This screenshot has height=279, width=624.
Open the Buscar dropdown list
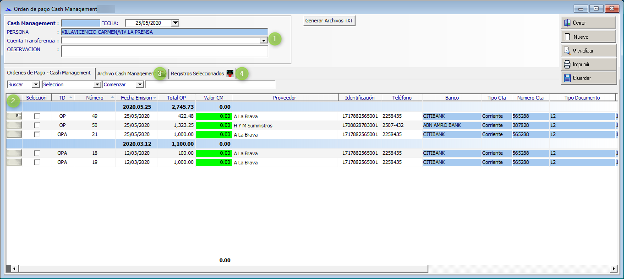tap(36, 84)
